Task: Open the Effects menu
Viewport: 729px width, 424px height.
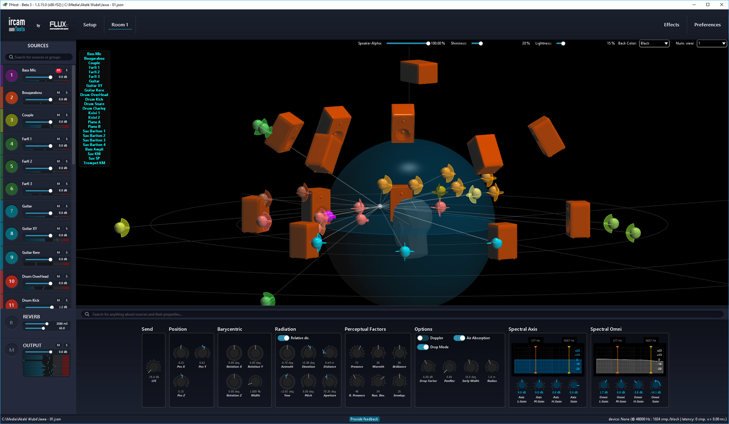Action: click(x=671, y=25)
